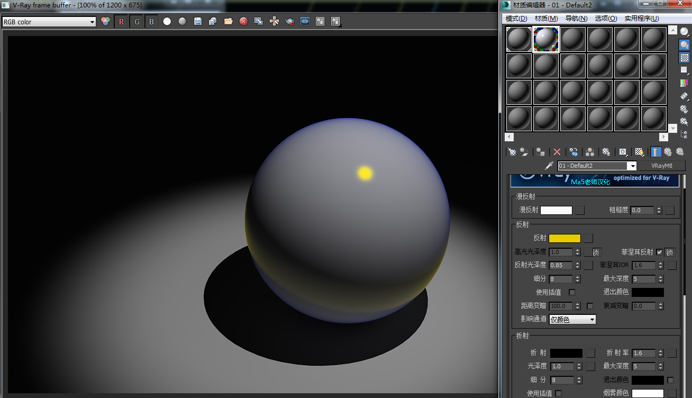
Task: Open the 材质(M) menu
Action: (547, 19)
